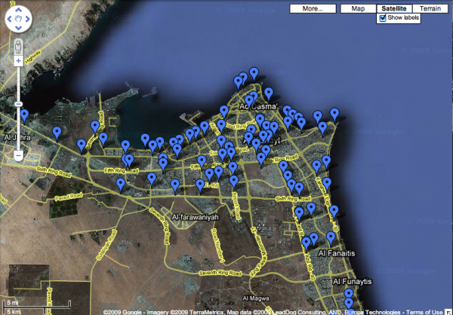Viewport: 453px width, 315px height.
Task: Select the Street View pegman icon
Action: (x=18, y=47)
